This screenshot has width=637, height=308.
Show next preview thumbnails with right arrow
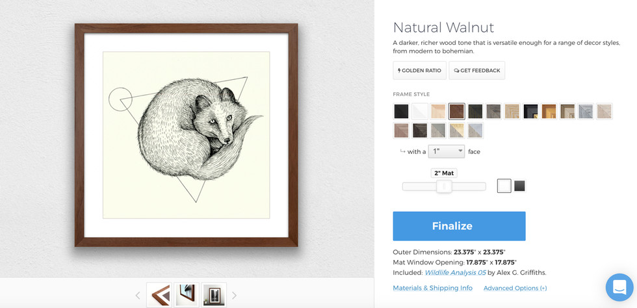[234, 296]
